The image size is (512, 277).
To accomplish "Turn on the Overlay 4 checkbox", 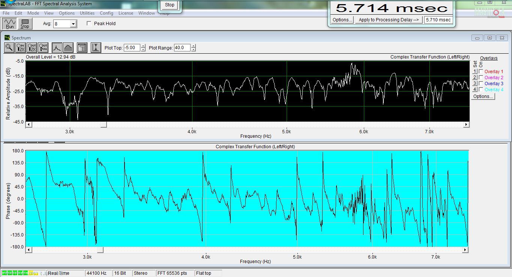I will [x=481, y=89].
